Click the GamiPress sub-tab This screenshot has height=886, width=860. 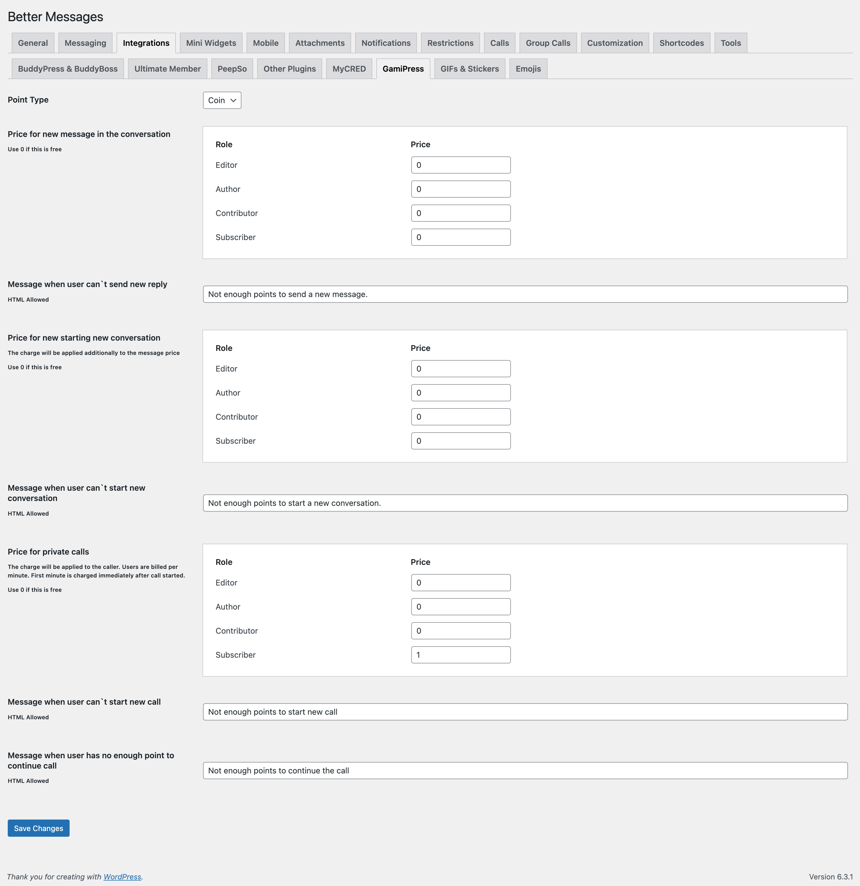point(403,69)
